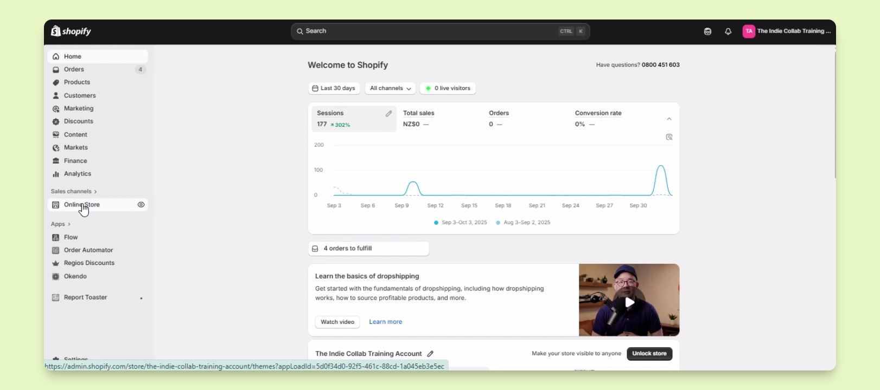Click the Markets globe icon
Viewport: 880px width, 390px height.
pyautogui.click(x=56, y=148)
